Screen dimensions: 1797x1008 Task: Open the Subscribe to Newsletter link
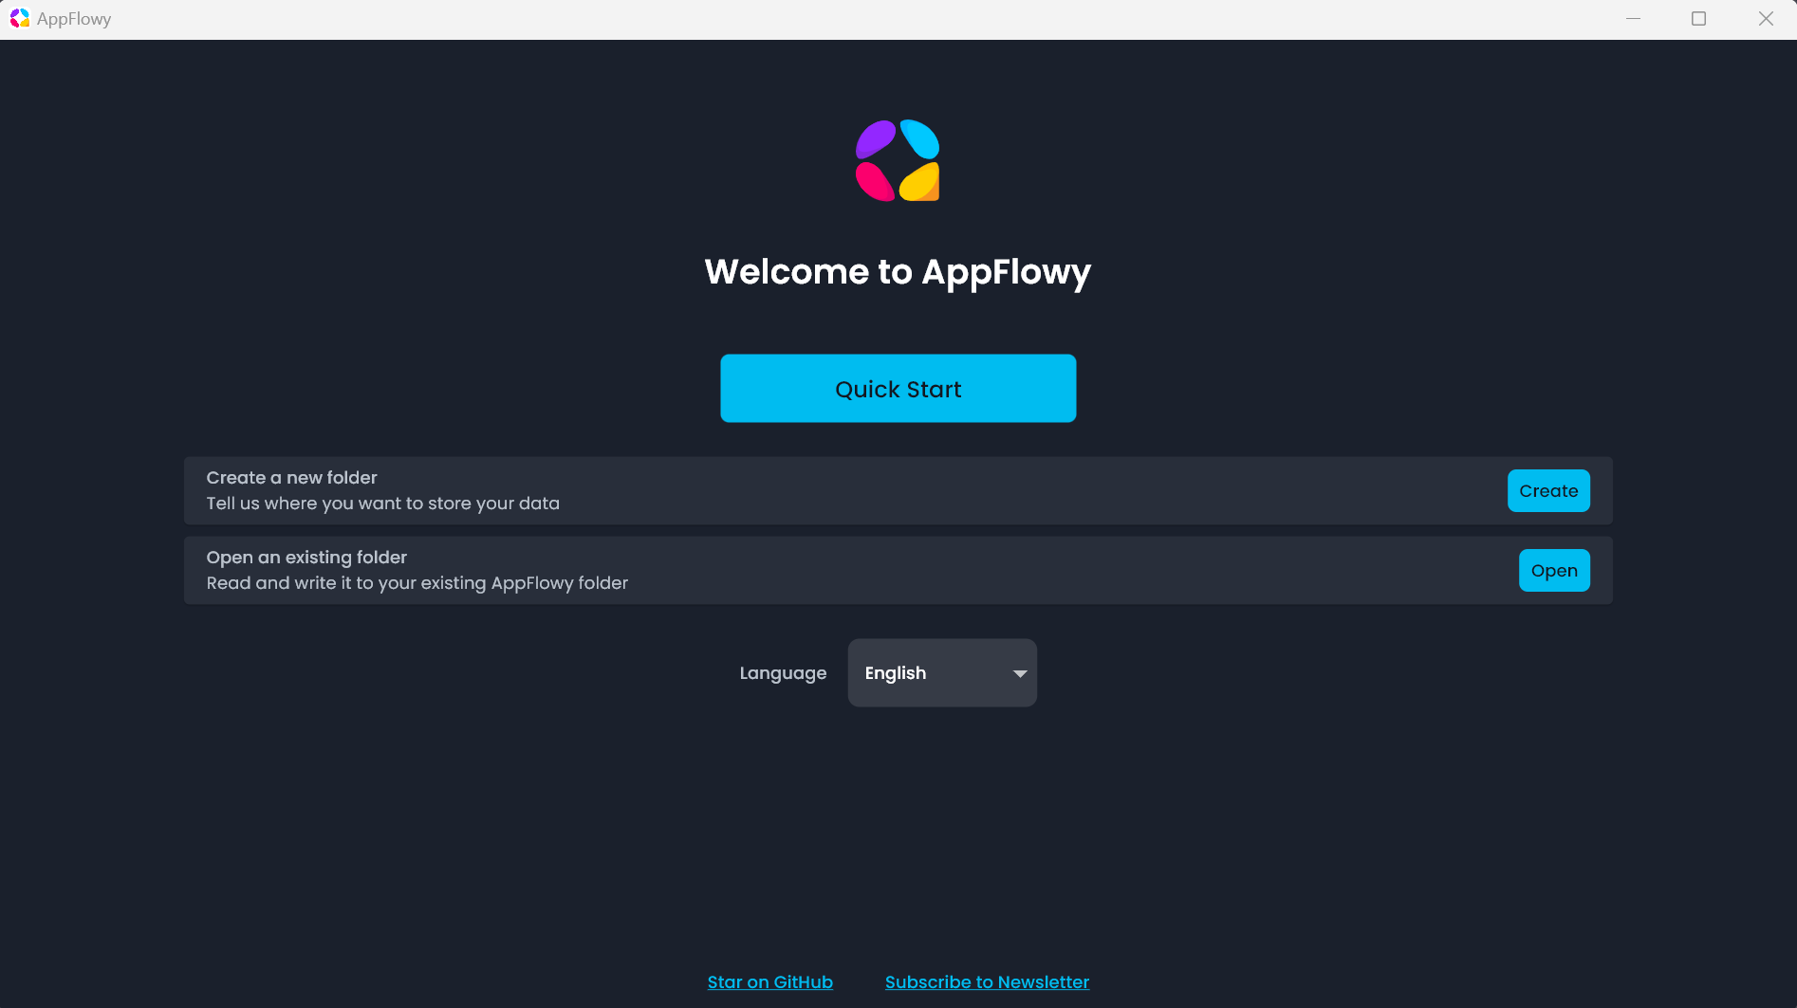click(x=987, y=981)
